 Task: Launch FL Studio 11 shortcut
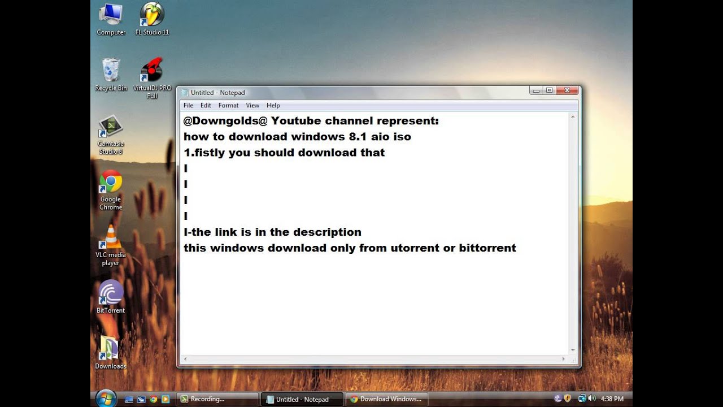pos(152,19)
